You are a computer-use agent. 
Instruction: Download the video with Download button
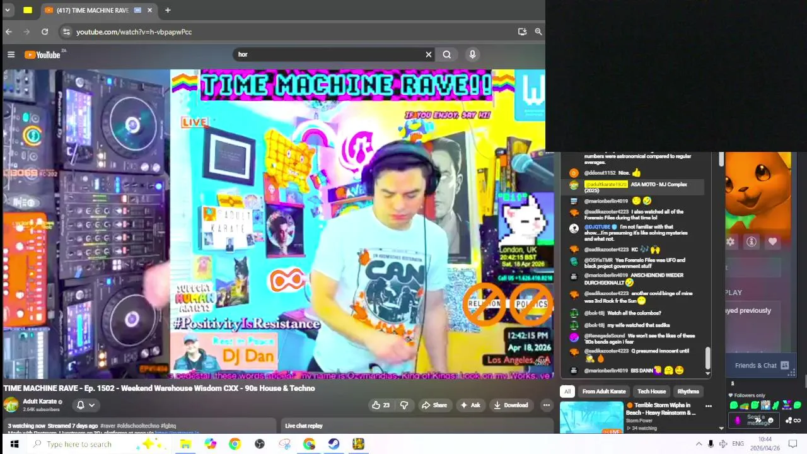(x=511, y=405)
